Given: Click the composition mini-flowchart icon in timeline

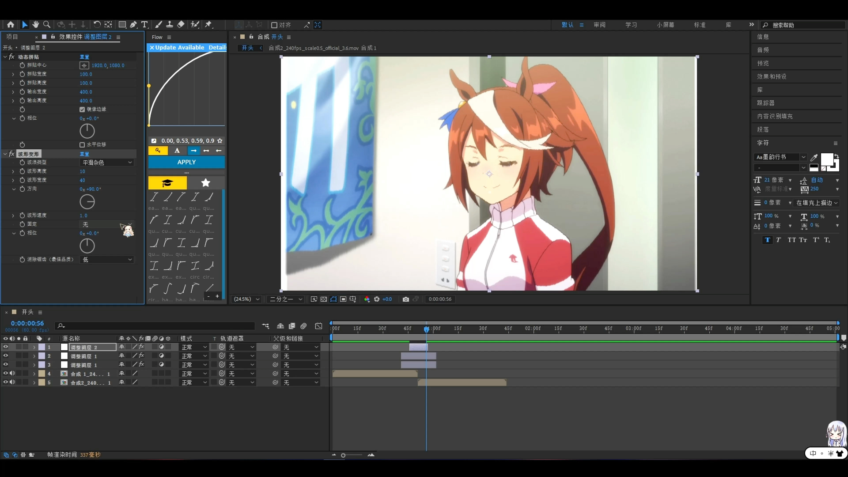Looking at the screenshot, I should click(x=265, y=326).
